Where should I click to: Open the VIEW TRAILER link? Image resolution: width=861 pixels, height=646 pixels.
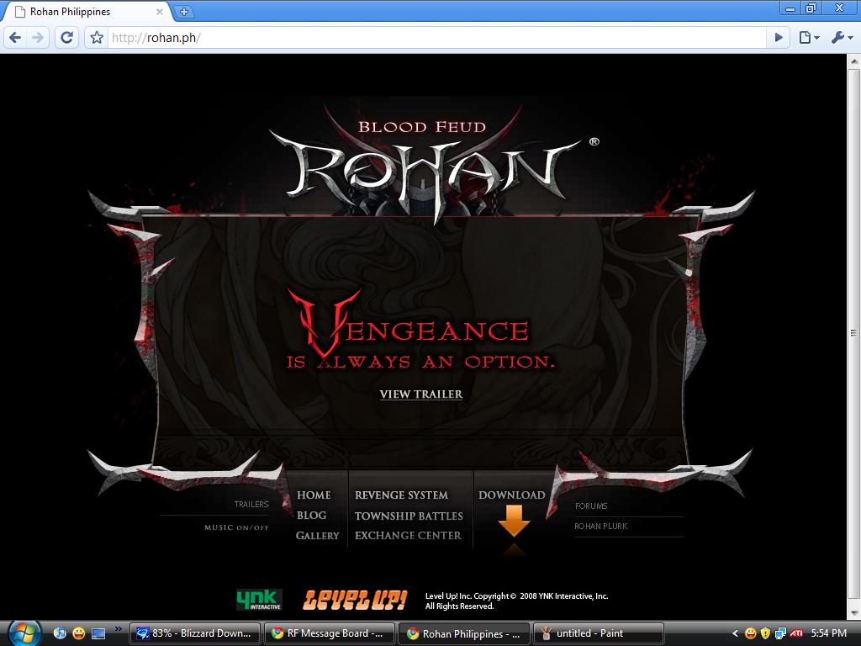(x=421, y=394)
